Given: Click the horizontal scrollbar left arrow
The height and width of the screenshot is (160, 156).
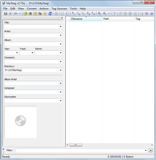Looking at the screenshot, I should (x=67, y=145).
